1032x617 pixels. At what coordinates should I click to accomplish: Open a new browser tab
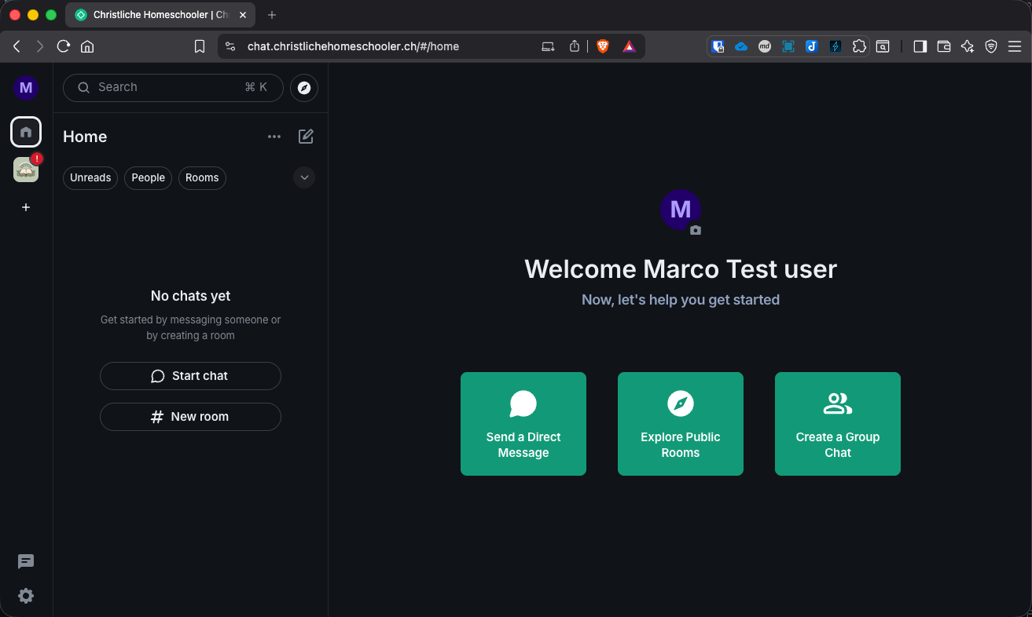[x=272, y=15]
